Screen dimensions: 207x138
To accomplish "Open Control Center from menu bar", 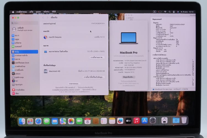I will point(174,12).
